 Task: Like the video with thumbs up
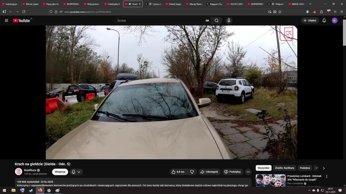point(178,172)
